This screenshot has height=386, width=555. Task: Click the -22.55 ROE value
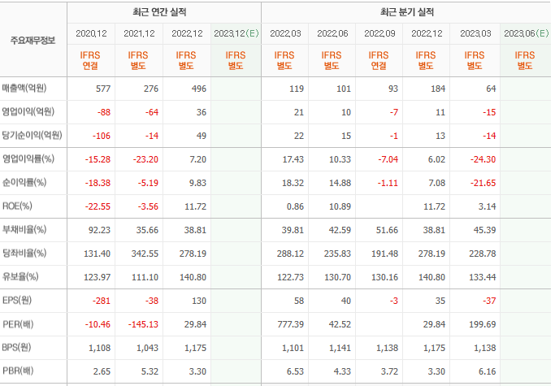pyautogui.click(x=98, y=206)
